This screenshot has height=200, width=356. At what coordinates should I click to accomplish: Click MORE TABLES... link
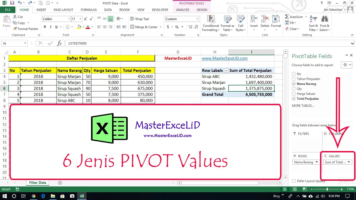[303, 105]
